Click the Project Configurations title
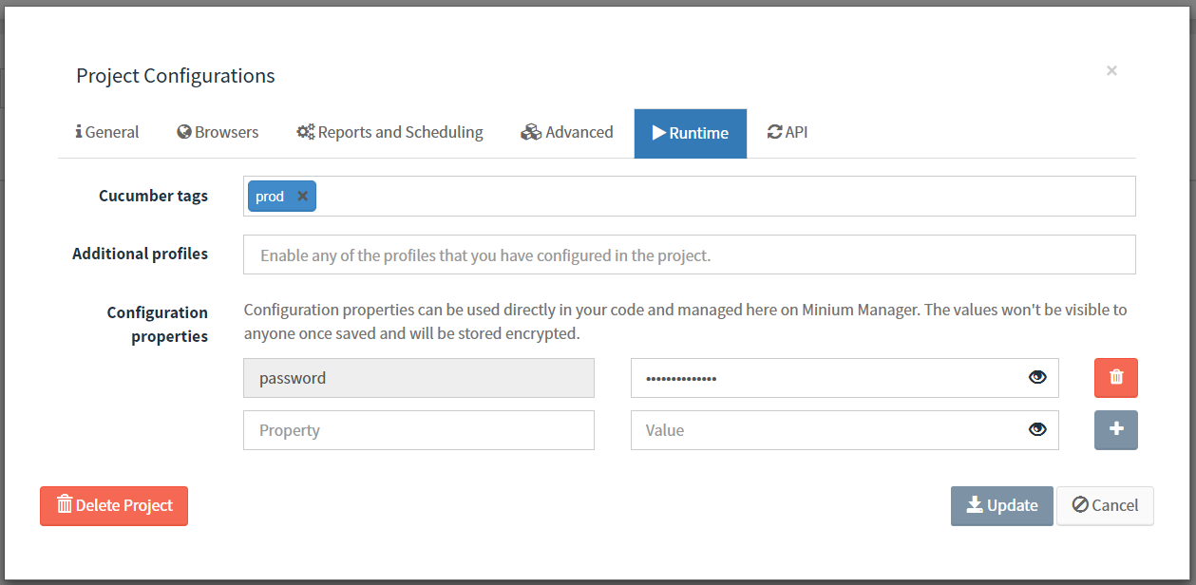The width and height of the screenshot is (1196, 585). pos(176,76)
